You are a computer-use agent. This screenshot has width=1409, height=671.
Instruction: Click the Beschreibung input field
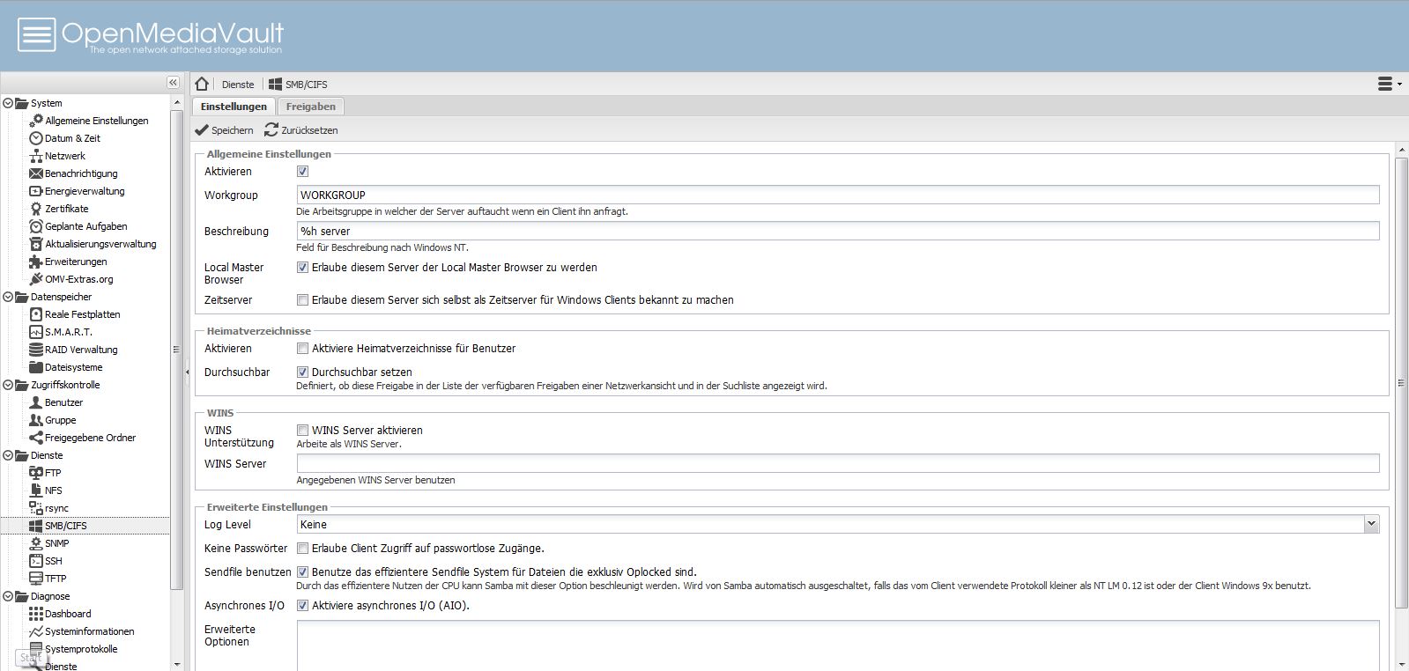(838, 232)
